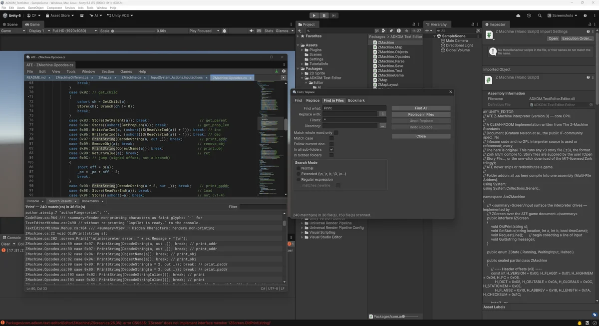The image size is (599, 326).
Task: Click the Find All button
Action: coord(421,108)
